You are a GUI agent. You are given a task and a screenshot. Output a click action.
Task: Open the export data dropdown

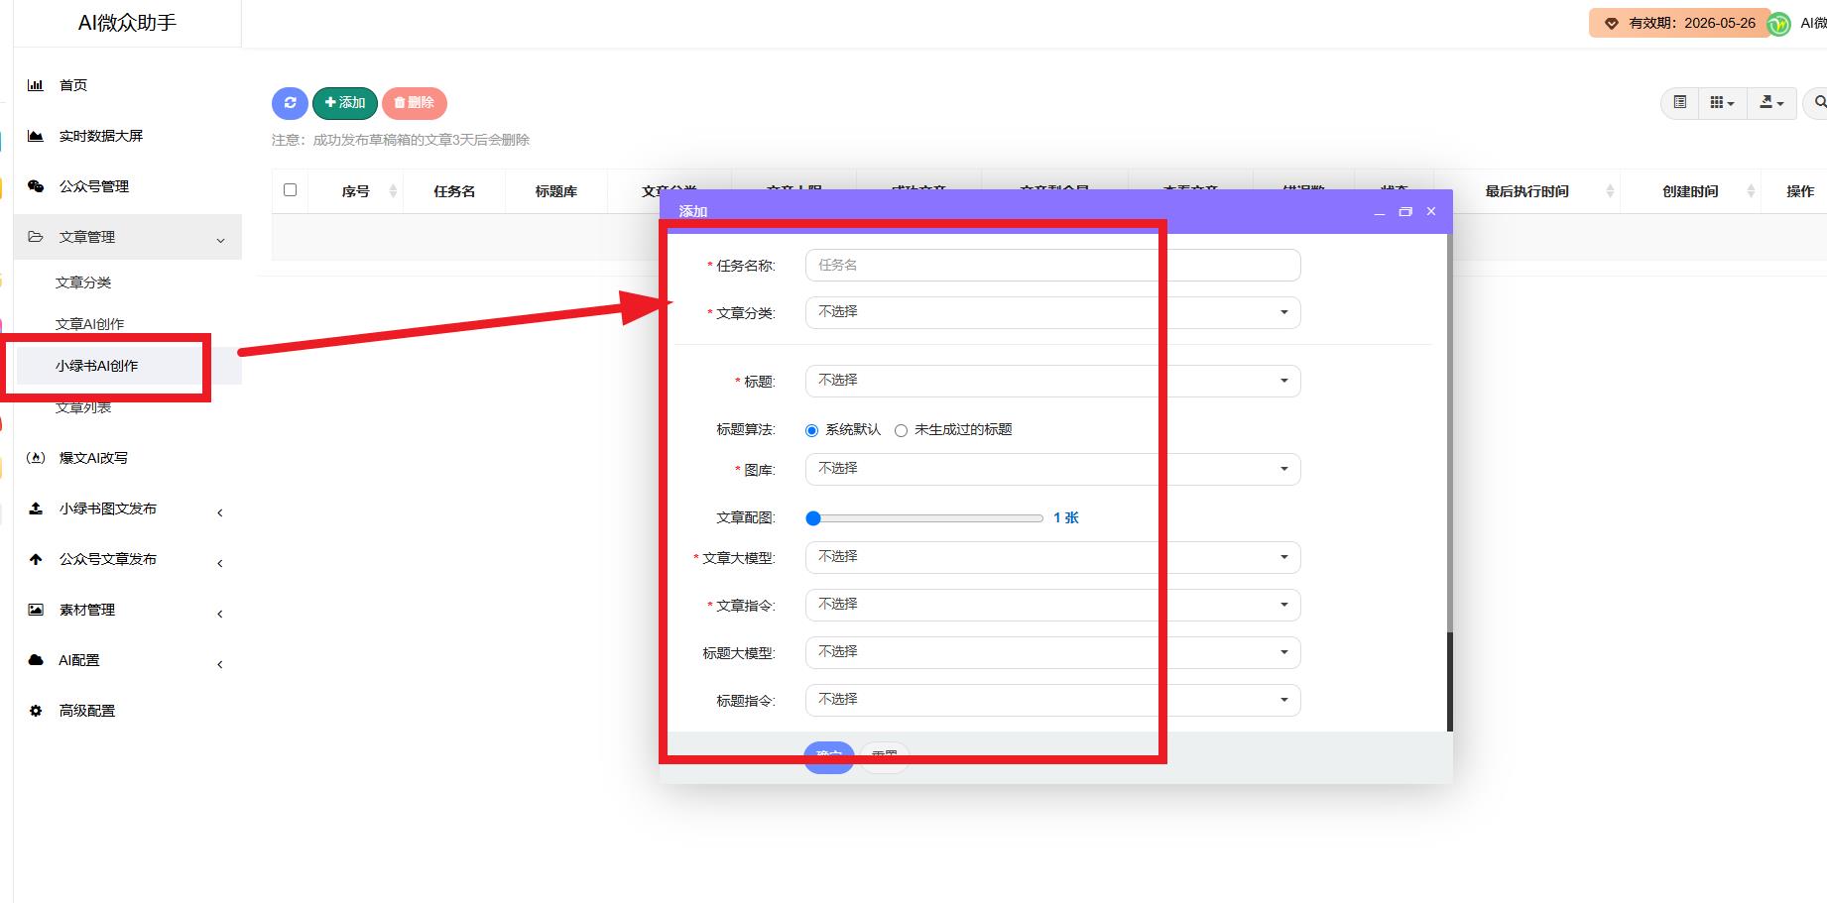click(x=1771, y=102)
